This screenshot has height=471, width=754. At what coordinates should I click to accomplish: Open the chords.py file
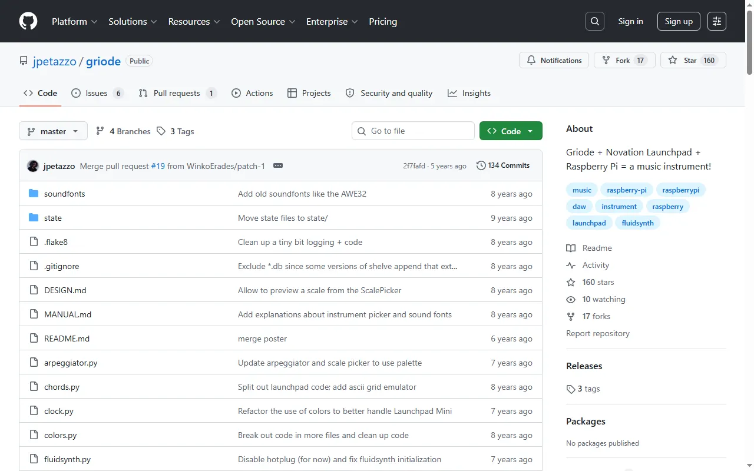tap(62, 387)
